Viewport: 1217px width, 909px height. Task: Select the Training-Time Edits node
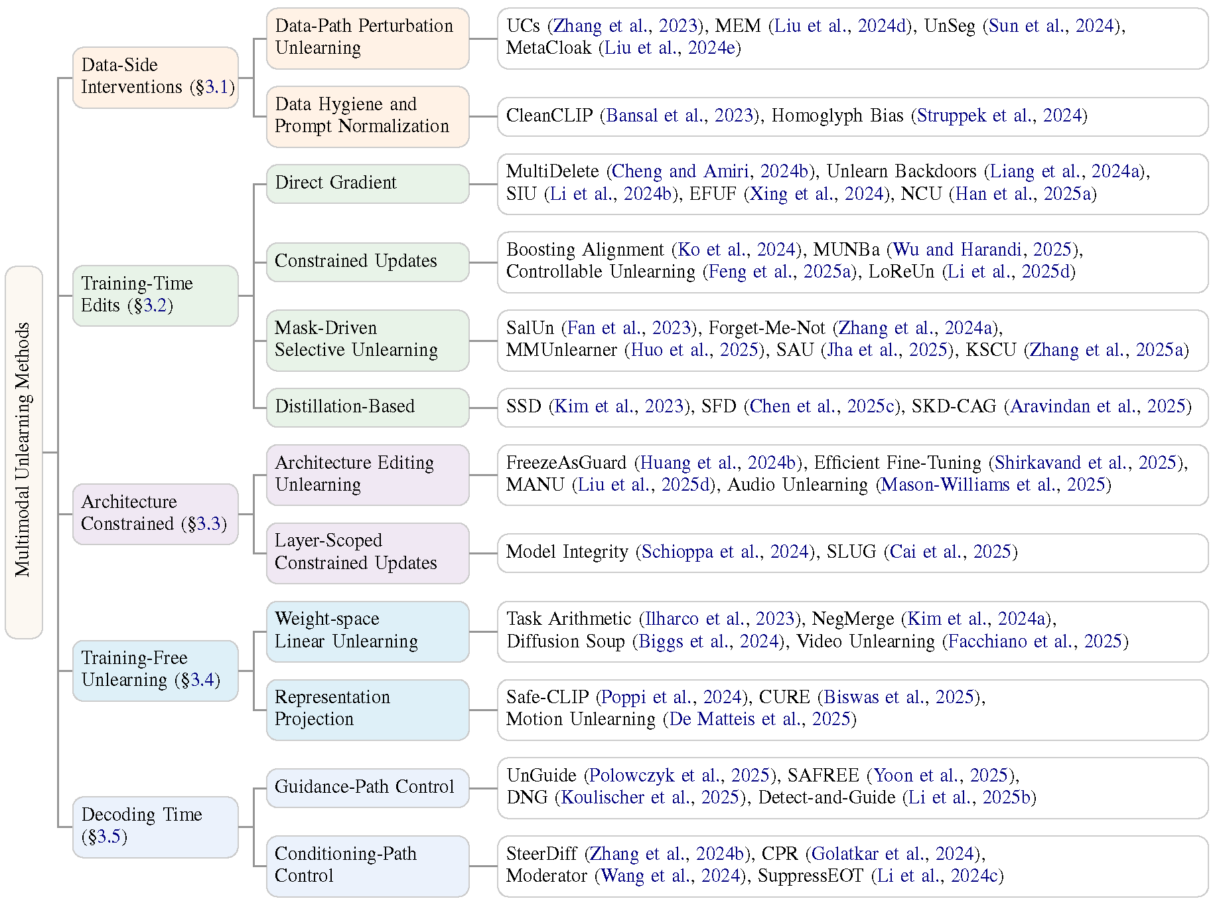[155, 295]
